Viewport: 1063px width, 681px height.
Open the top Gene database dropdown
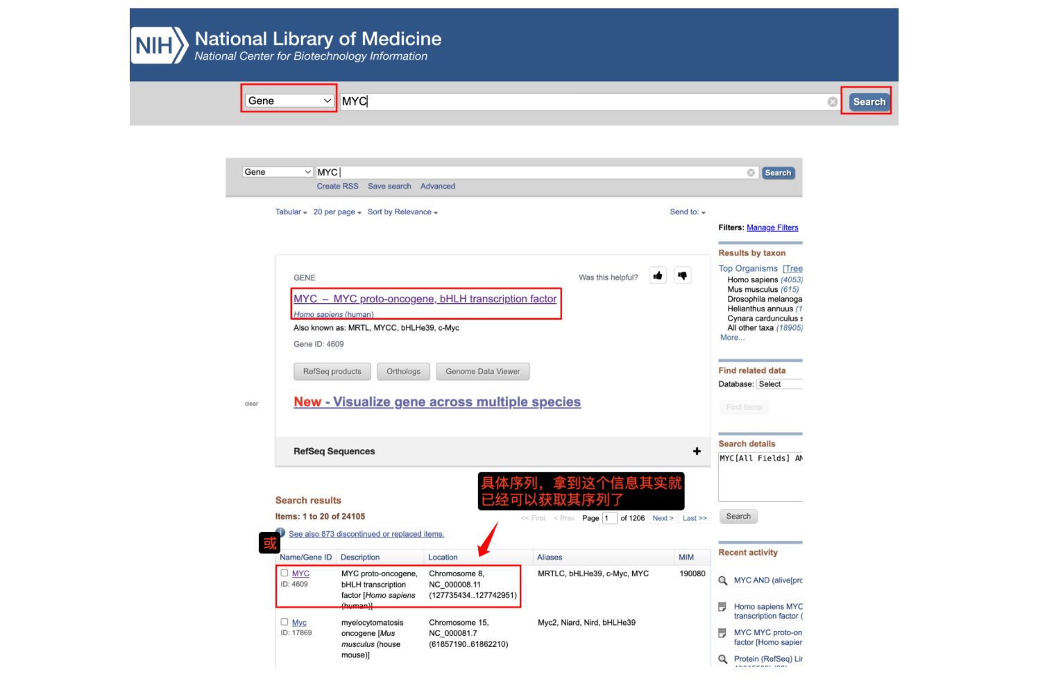289,101
